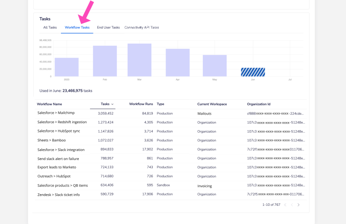Screen dimensions: 346x224
Task: Open Send slack alert on failure workflow
Action: 58,159
